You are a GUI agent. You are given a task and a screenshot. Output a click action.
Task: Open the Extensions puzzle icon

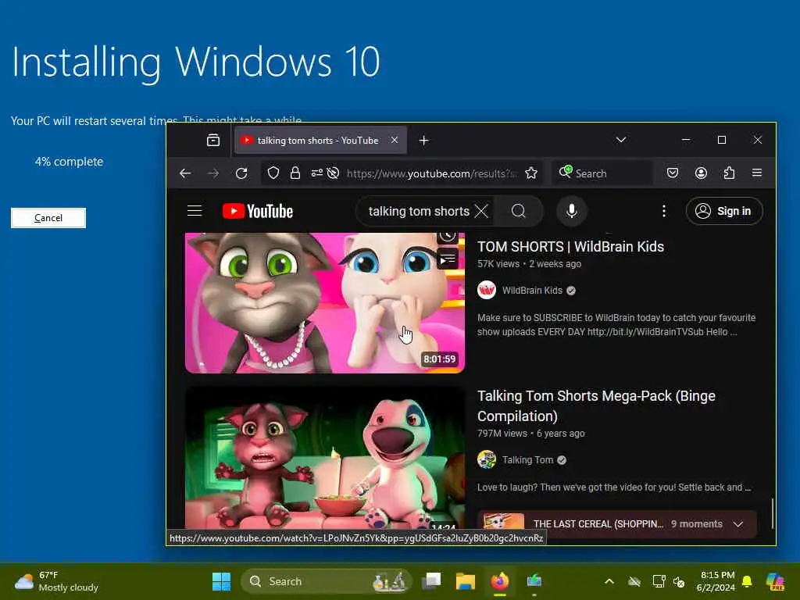729,173
